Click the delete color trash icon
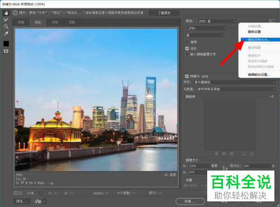The width and height of the screenshot is (280, 207). tap(251, 154)
